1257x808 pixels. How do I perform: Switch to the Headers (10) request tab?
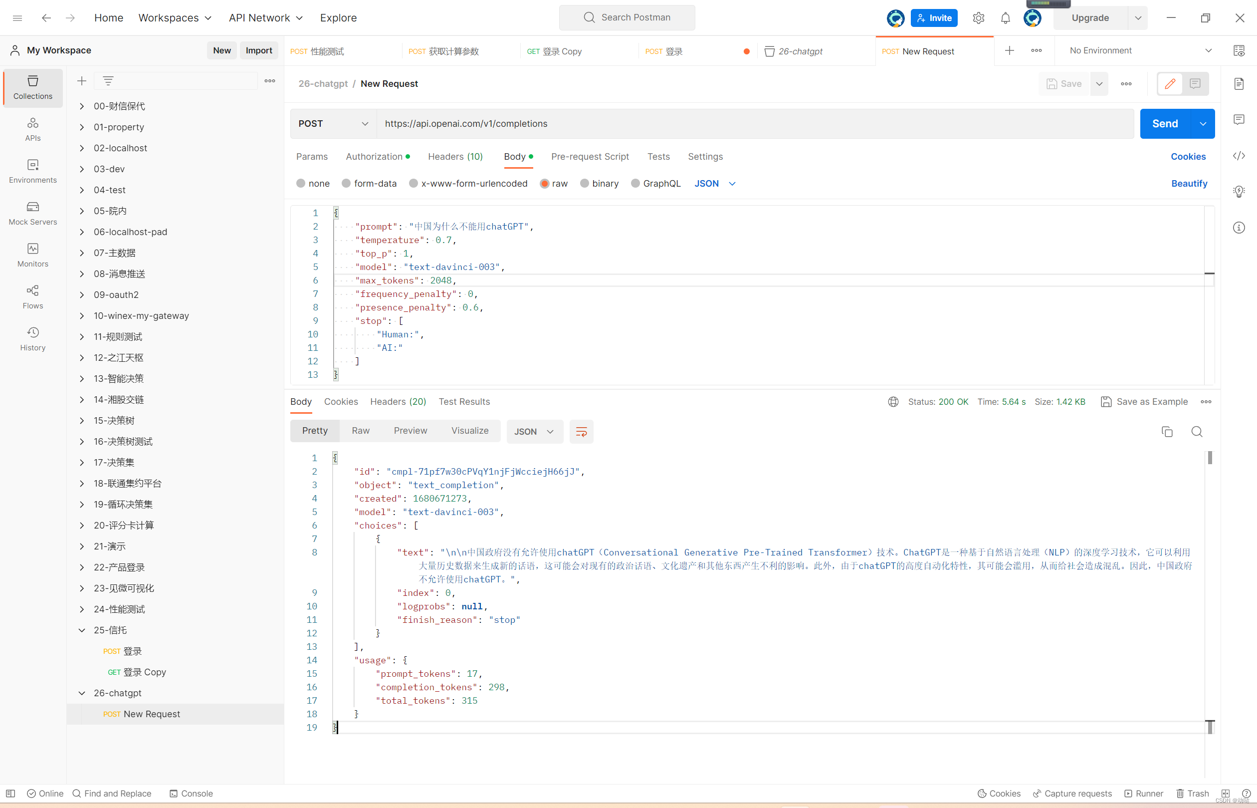(x=455, y=156)
